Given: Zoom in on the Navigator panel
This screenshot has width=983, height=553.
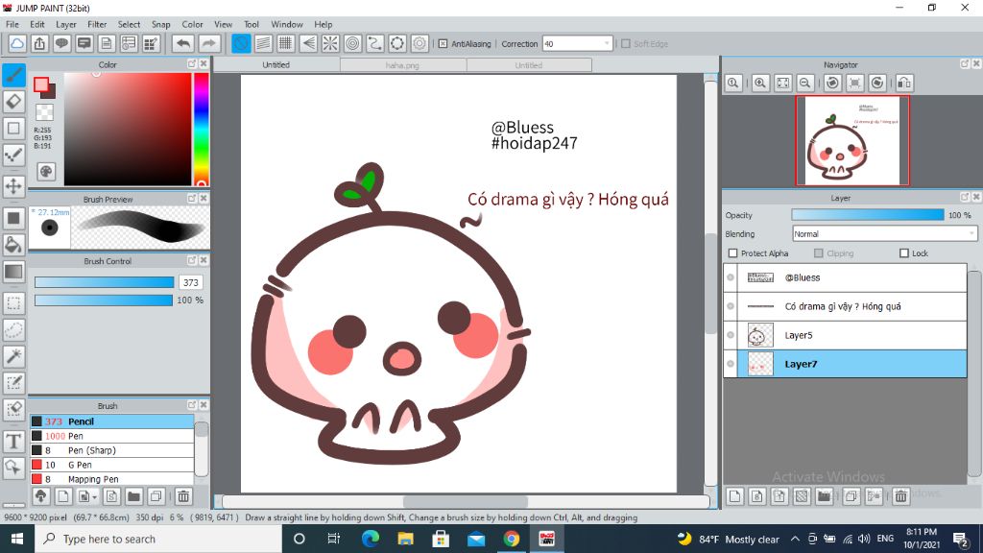Looking at the screenshot, I should [760, 83].
